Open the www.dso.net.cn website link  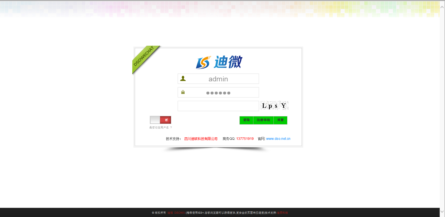click(278, 139)
